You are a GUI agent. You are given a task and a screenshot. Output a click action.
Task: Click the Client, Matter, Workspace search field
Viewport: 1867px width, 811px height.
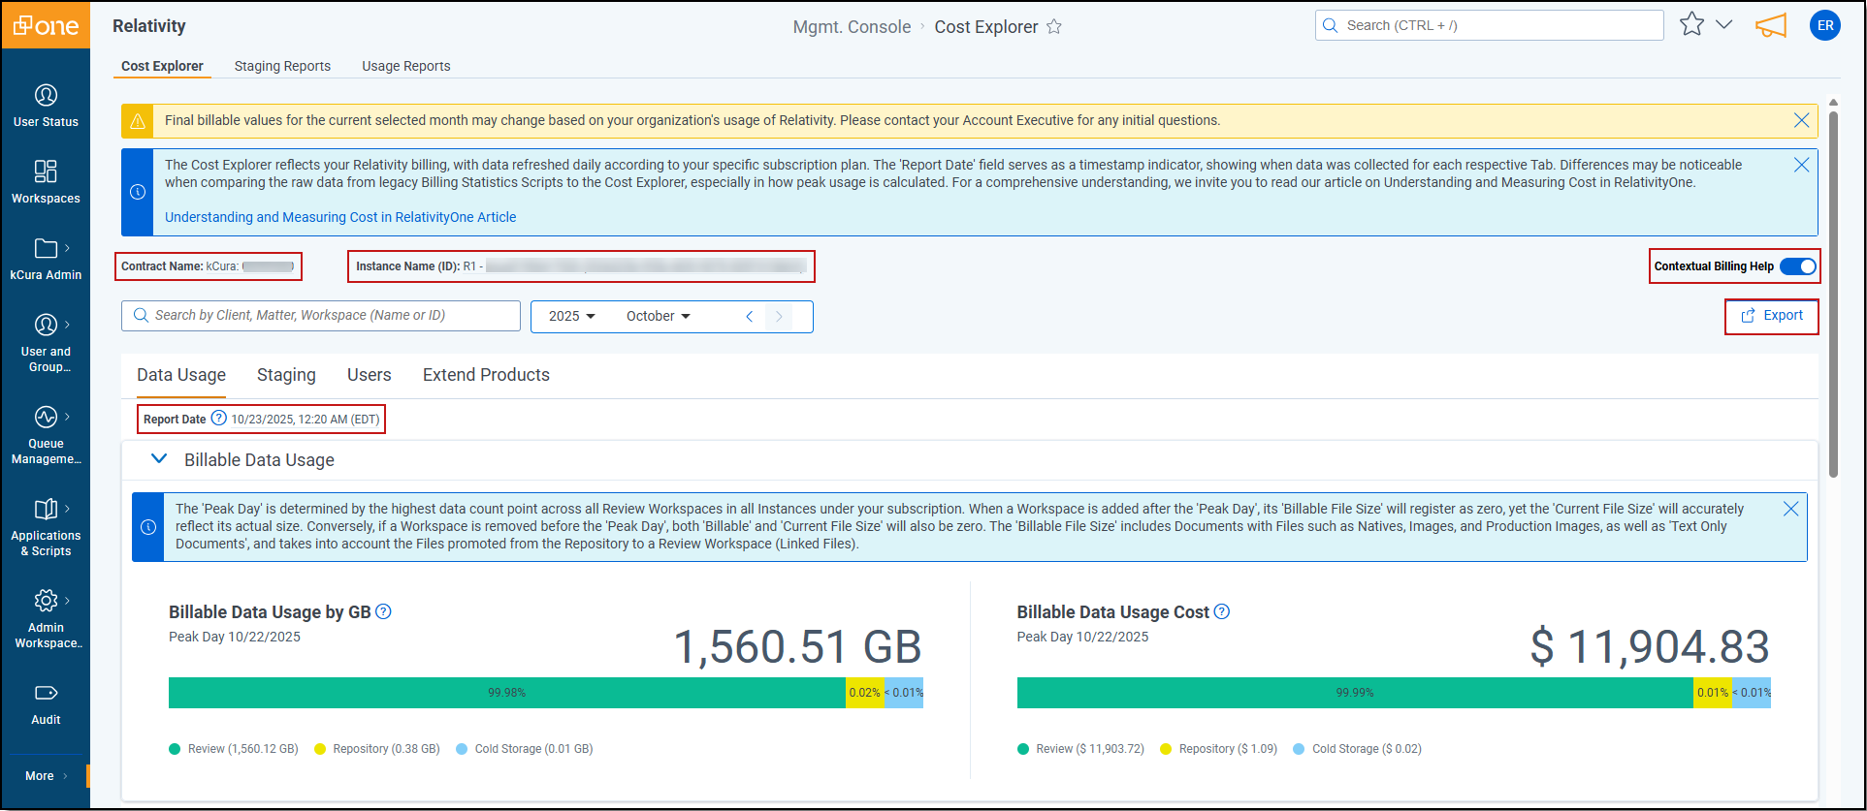[321, 316]
